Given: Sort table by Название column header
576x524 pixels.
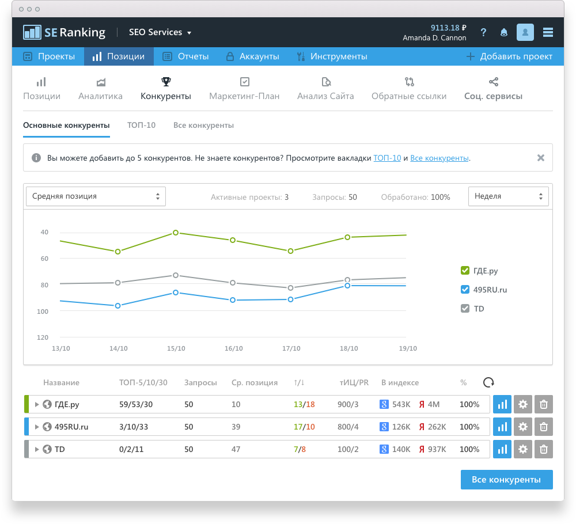Looking at the screenshot, I should [x=62, y=382].
